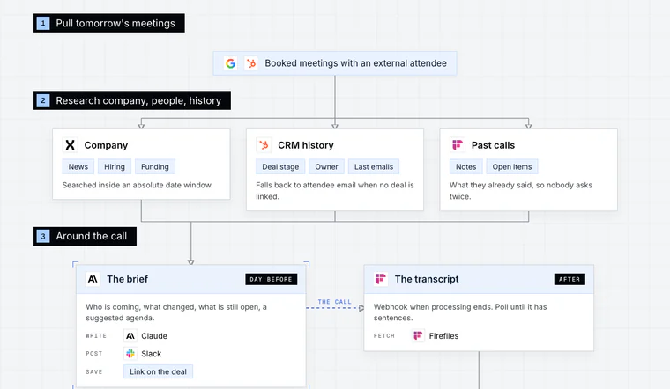670x389 pixels.
Task: Select the Last emails tag
Action: 374,166
